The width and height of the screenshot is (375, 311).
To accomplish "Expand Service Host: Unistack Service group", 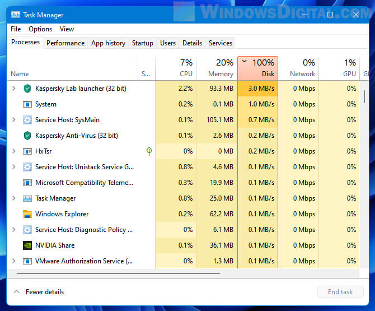I will pyautogui.click(x=14, y=166).
